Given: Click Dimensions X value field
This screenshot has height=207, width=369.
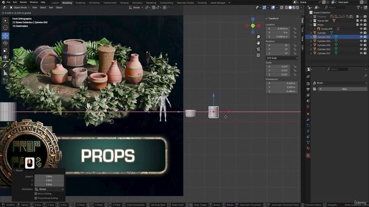Looking at the screenshot, I should pyautogui.click(x=282, y=83).
